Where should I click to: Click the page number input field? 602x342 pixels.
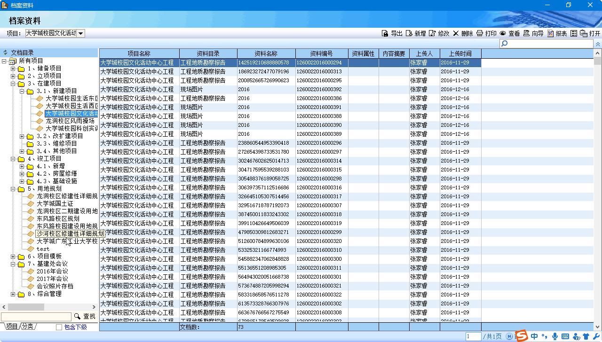click(473, 336)
